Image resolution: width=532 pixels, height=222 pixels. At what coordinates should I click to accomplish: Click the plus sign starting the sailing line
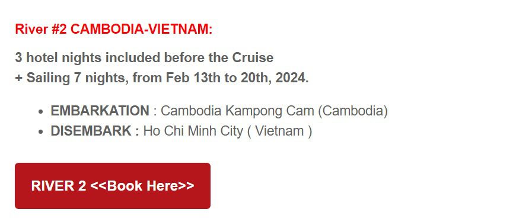click(x=18, y=78)
